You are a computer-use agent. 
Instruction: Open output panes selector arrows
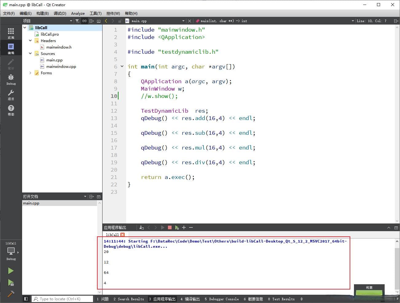301,299
